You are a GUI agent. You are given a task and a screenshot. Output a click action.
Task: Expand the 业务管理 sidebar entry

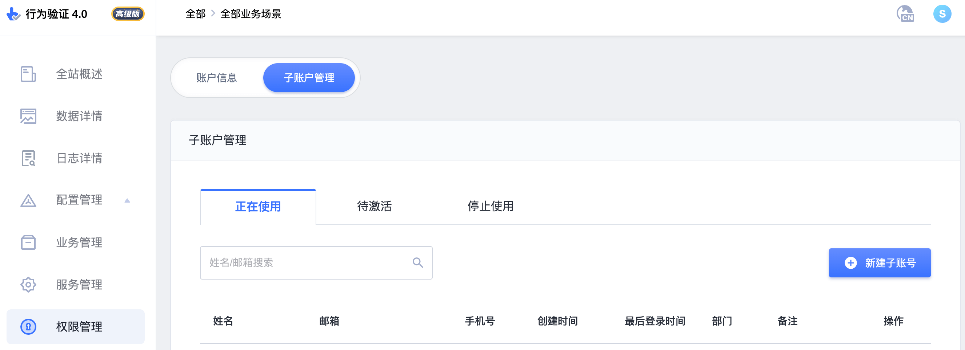79,242
